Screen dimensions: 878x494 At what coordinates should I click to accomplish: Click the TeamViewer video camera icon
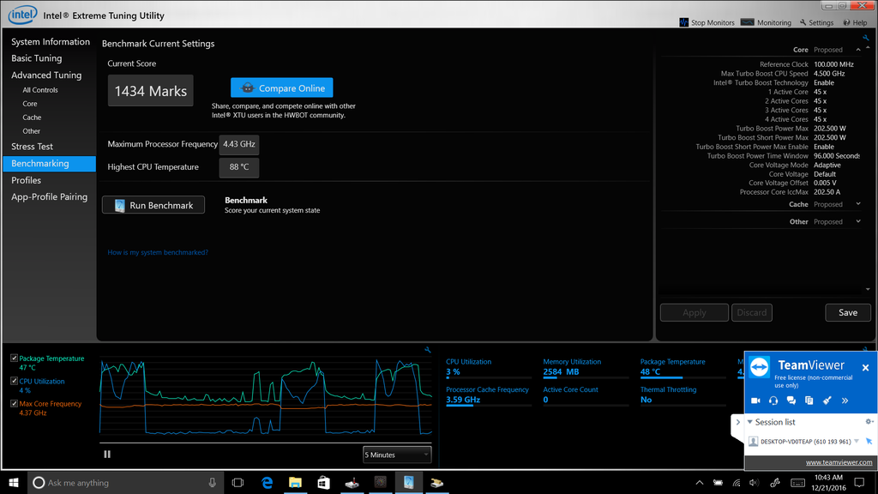pyautogui.click(x=755, y=401)
